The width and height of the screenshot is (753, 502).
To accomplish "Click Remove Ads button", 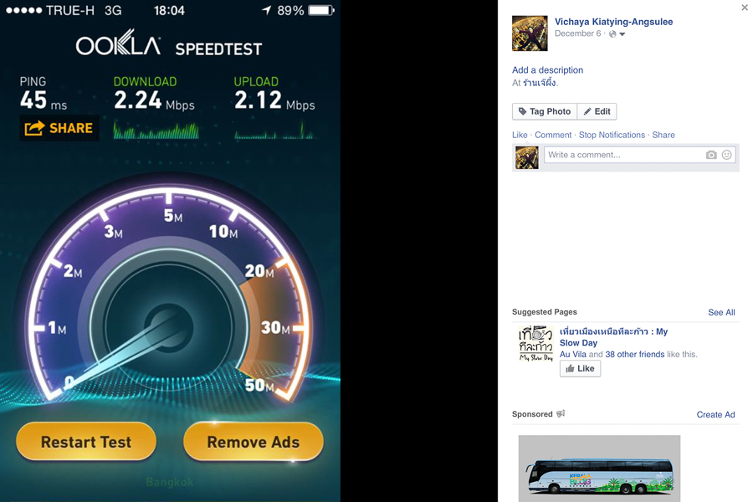I will 253,442.
